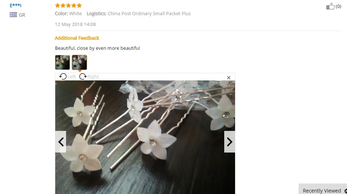
Task: Click the Greece flag icon
Action: (13, 14)
